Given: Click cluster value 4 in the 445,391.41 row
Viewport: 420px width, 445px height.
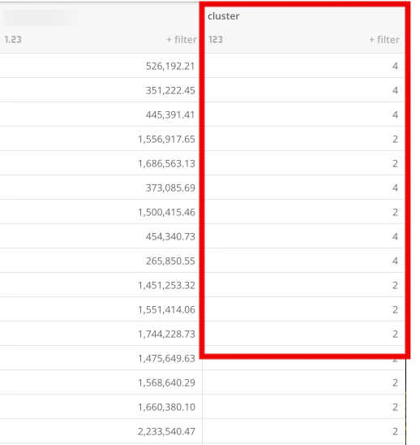Looking at the screenshot, I should click(x=395, y=115).
